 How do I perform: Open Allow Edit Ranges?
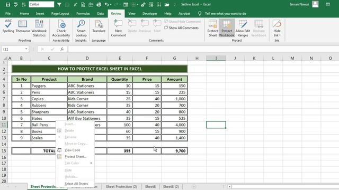pyautogui.click(x=243, y=28)
